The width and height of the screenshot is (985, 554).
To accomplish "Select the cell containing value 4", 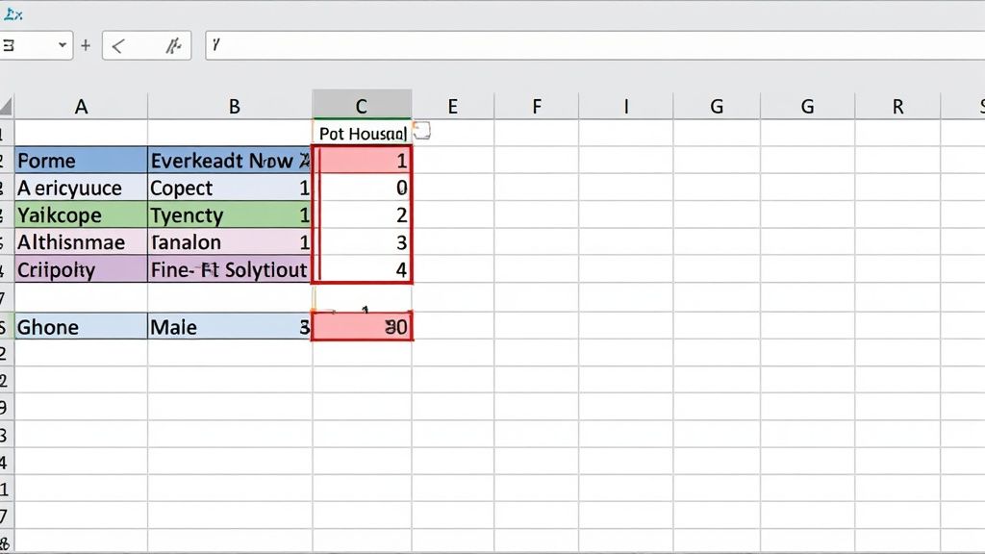I will pos(362,270).
